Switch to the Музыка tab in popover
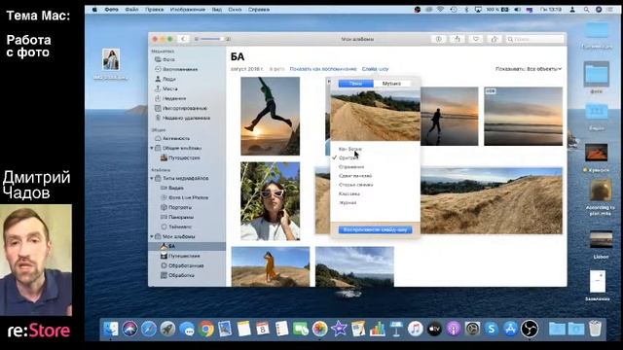The image size is (623, 350). 391,84
